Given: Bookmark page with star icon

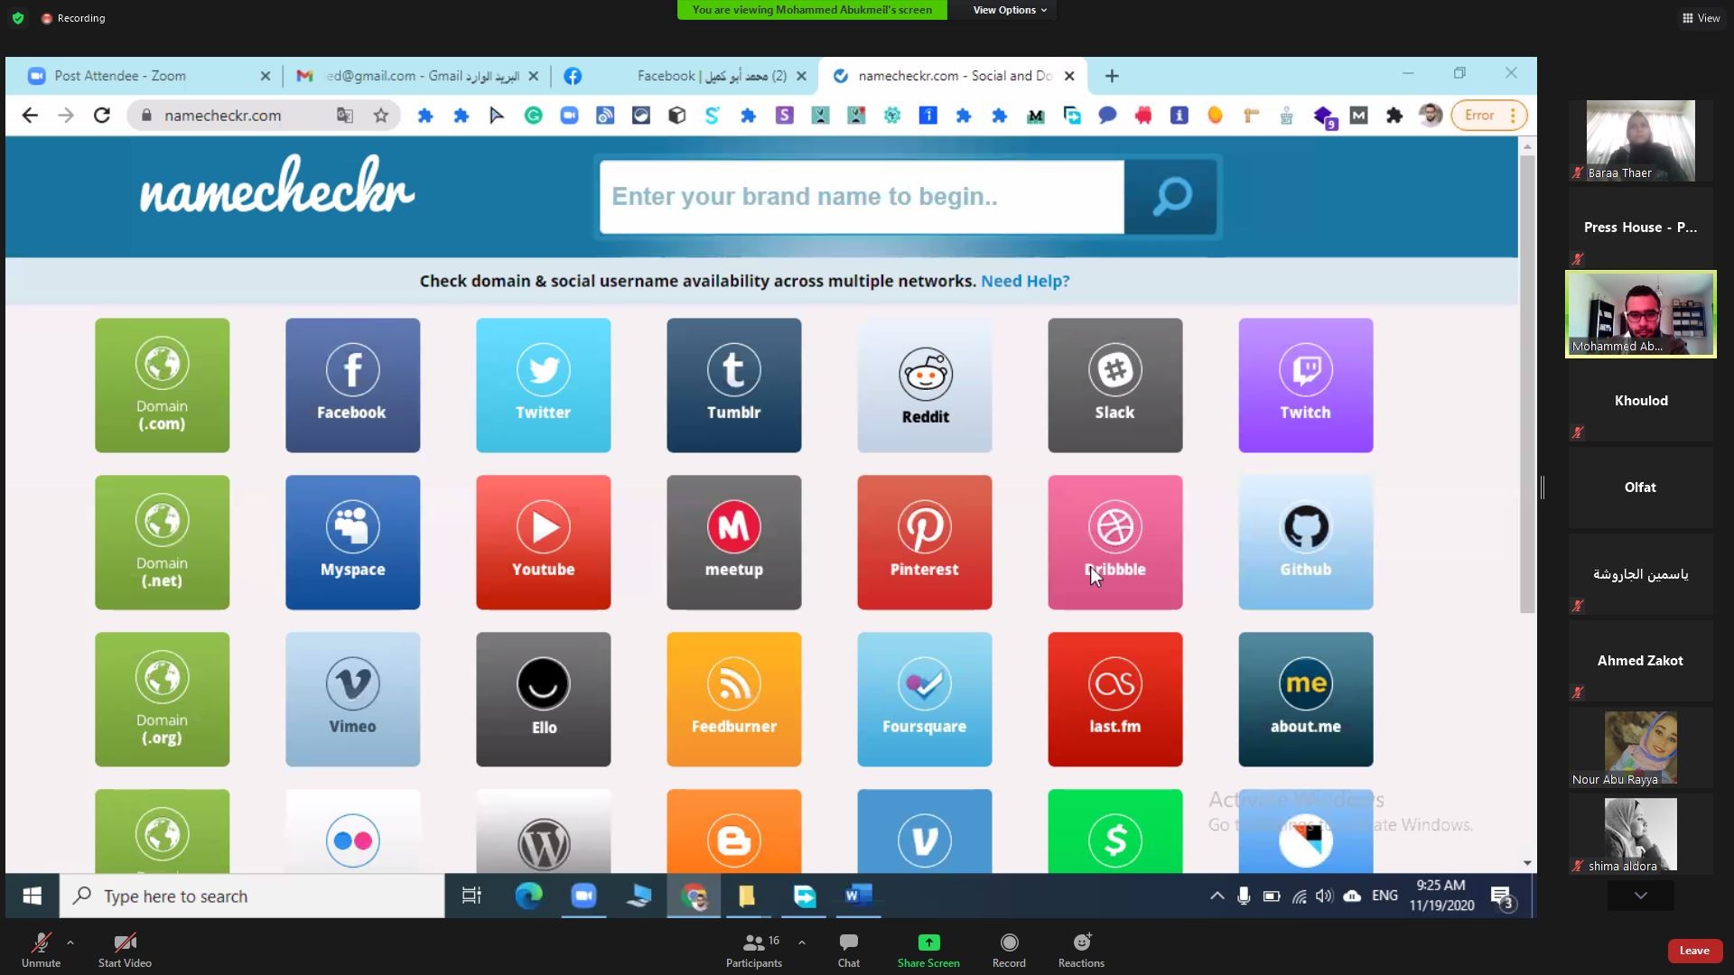Looking at the screenshot, I should click(x=381, y=116).
